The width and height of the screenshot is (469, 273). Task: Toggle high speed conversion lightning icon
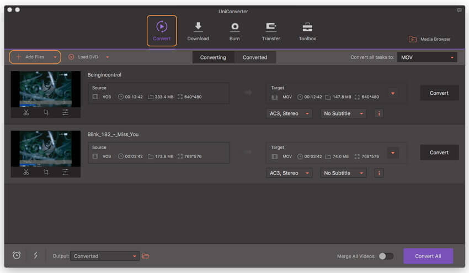[36, 255]
